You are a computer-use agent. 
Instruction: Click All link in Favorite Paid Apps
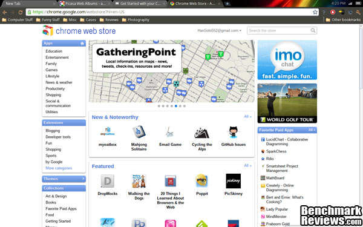click(312, 130)
